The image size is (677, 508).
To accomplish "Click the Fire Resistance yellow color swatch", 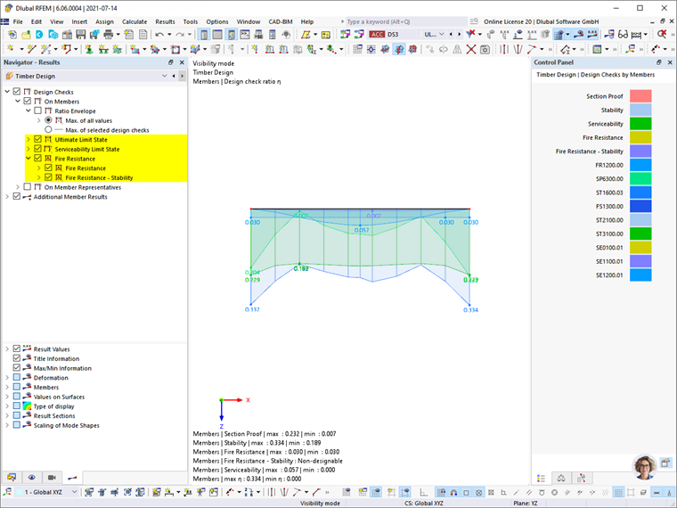I will pos(640,137).
